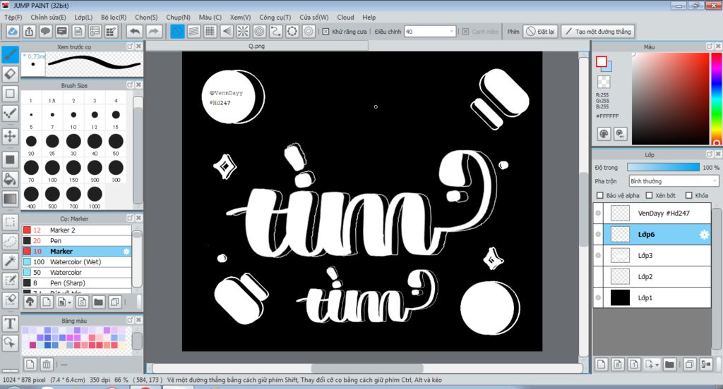Click the cloud save icon in the toolbar
The height and width of the screenshot is (389, 723).
click(x=13, y=31)
